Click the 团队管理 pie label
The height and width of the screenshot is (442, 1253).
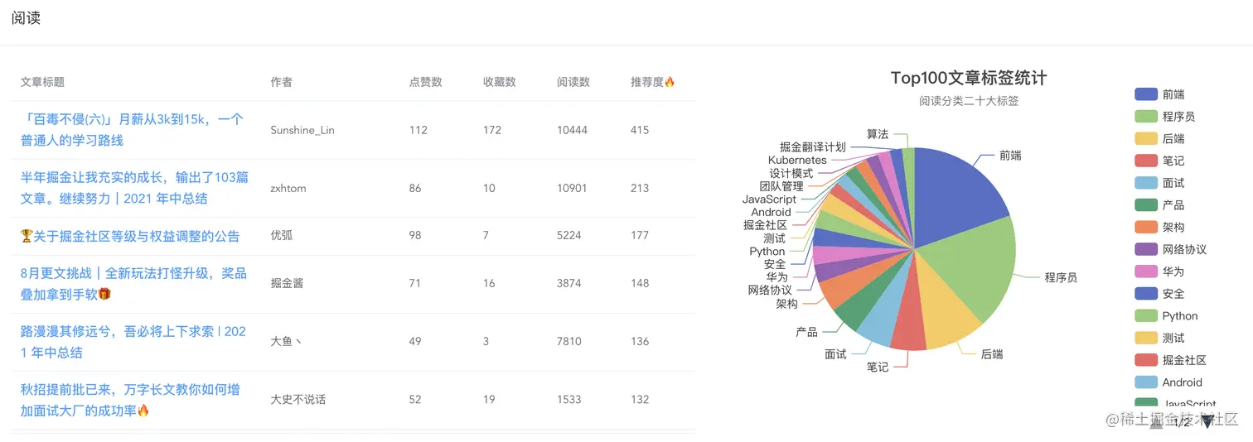(x=781, y=186)
